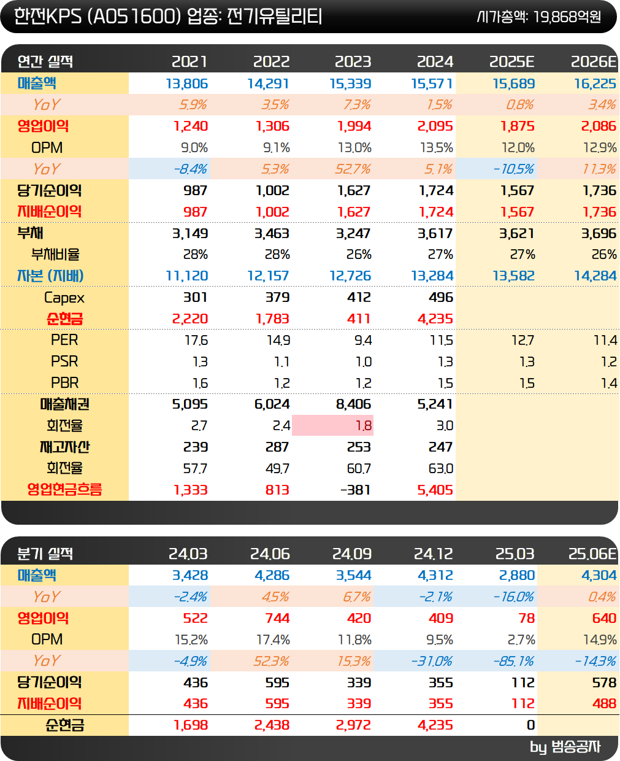This screenshot has height=761, width=620.
Task: Click the annual 지배순이익 value 1,724
Action: tap(436, 212)
